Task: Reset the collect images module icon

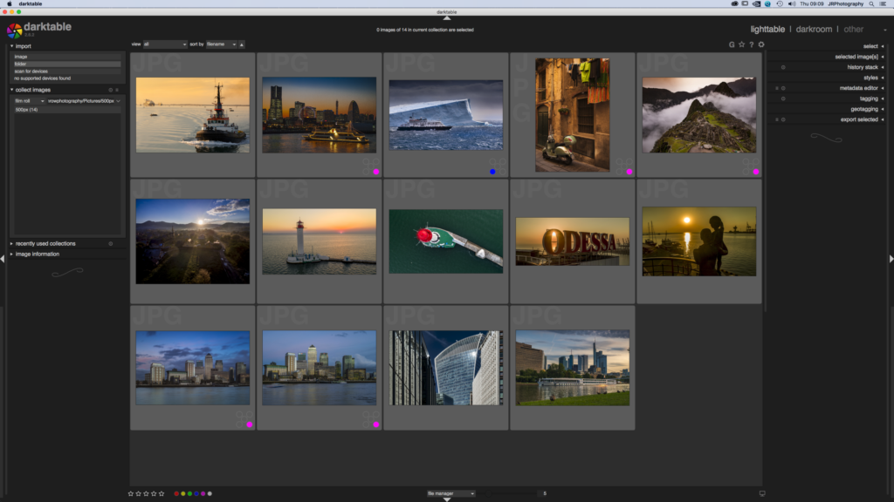Action: coord(111,90)
